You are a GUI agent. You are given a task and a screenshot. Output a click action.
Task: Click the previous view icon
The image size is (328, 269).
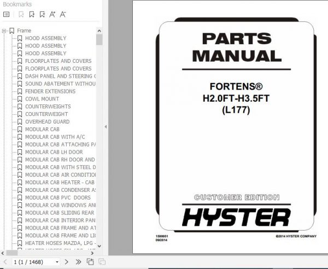[90, 262]
